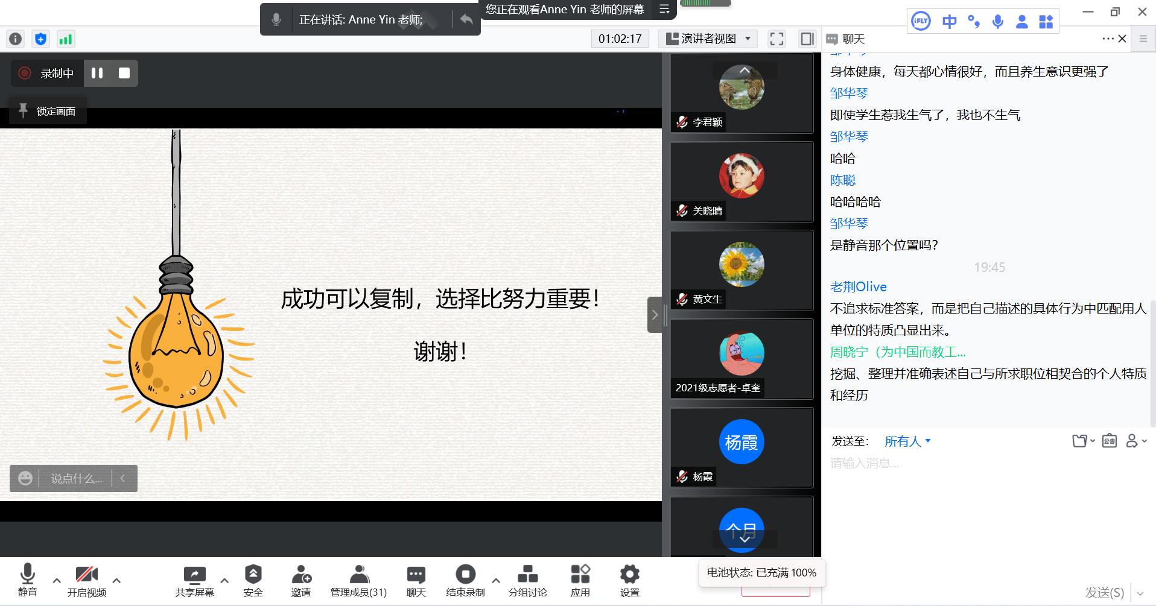Open the send-to 所有人 recipient dropdown
This screenshot has height=606, width=1156.
(x=907, y=441)
